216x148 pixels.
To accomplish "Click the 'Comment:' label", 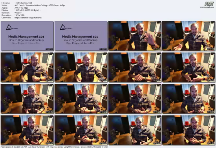I will click(x=6, y=18).
